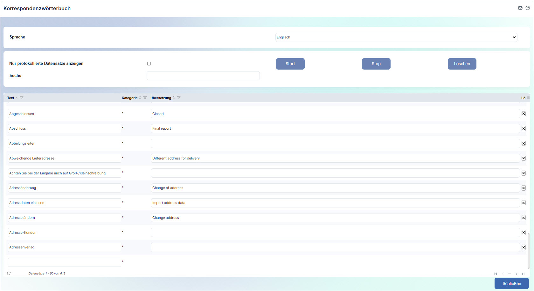Open the help question mark icon
This screenshot has width=534, height=291.
pos(528,8)
